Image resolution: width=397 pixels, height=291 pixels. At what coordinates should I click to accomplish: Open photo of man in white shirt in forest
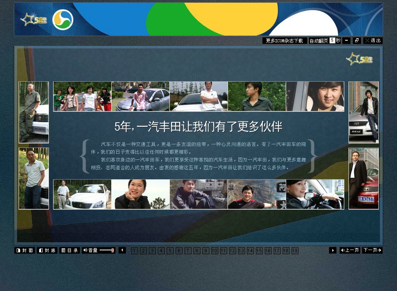[34, 178]
